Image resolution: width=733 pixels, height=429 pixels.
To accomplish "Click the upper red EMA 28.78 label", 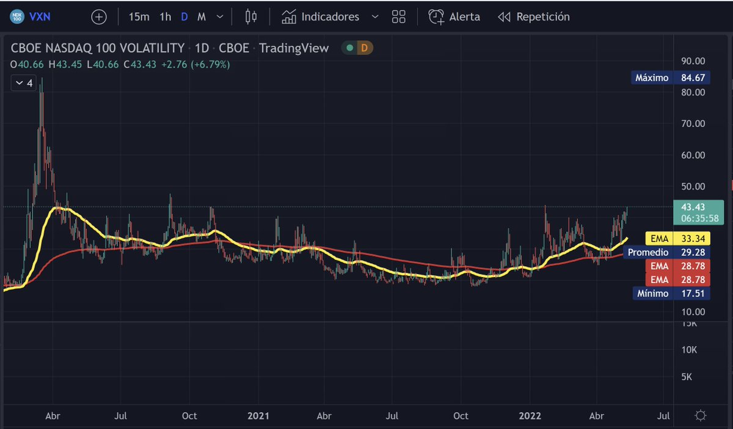I will 677,266.
